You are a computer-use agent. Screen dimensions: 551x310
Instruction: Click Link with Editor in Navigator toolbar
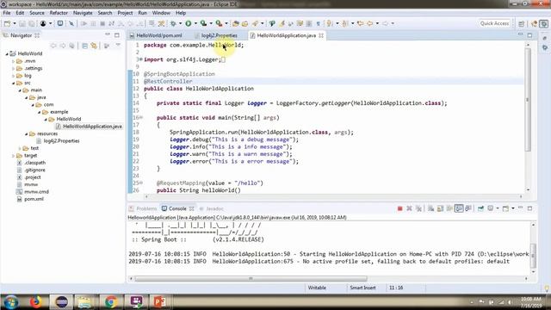[x=94, y=46]
